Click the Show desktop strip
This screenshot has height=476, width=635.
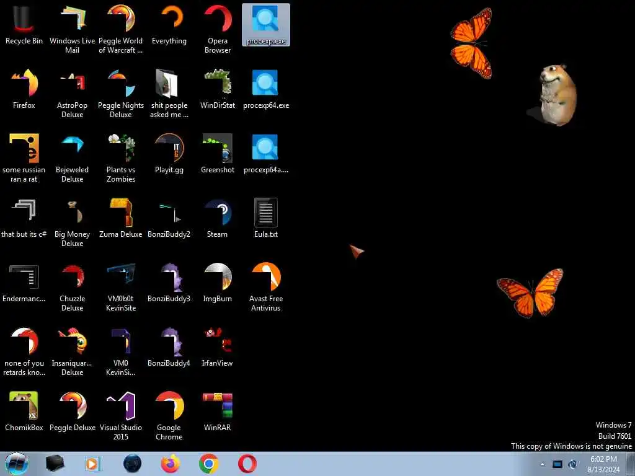coord(631,464)
